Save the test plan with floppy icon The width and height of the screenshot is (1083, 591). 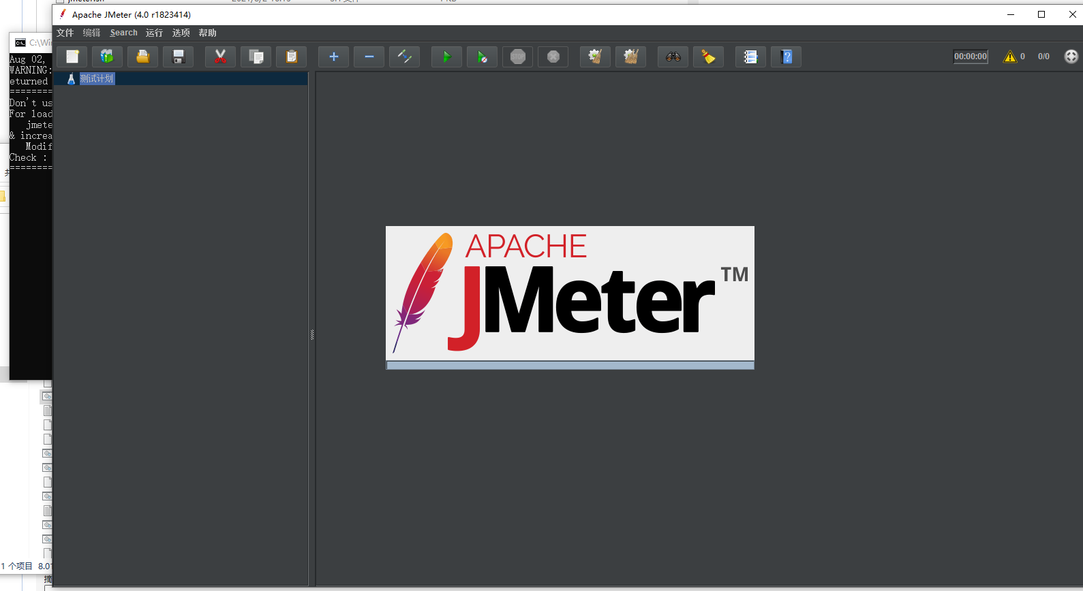tap(178, 57)
